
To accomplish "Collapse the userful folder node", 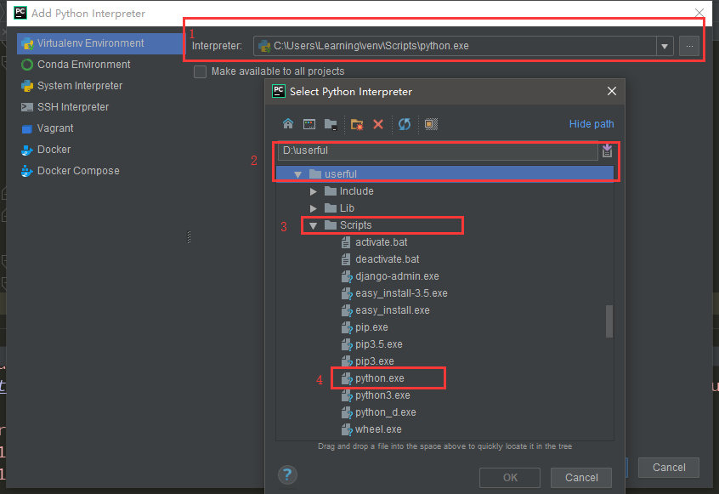I will tap(298, 174).
